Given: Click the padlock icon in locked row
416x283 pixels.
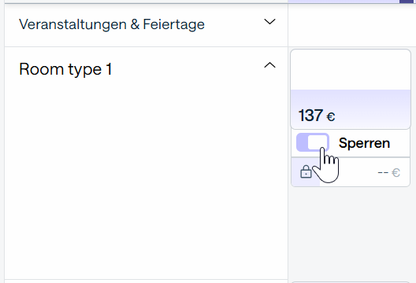Looking at the screenshot, I should coord(306,171).
